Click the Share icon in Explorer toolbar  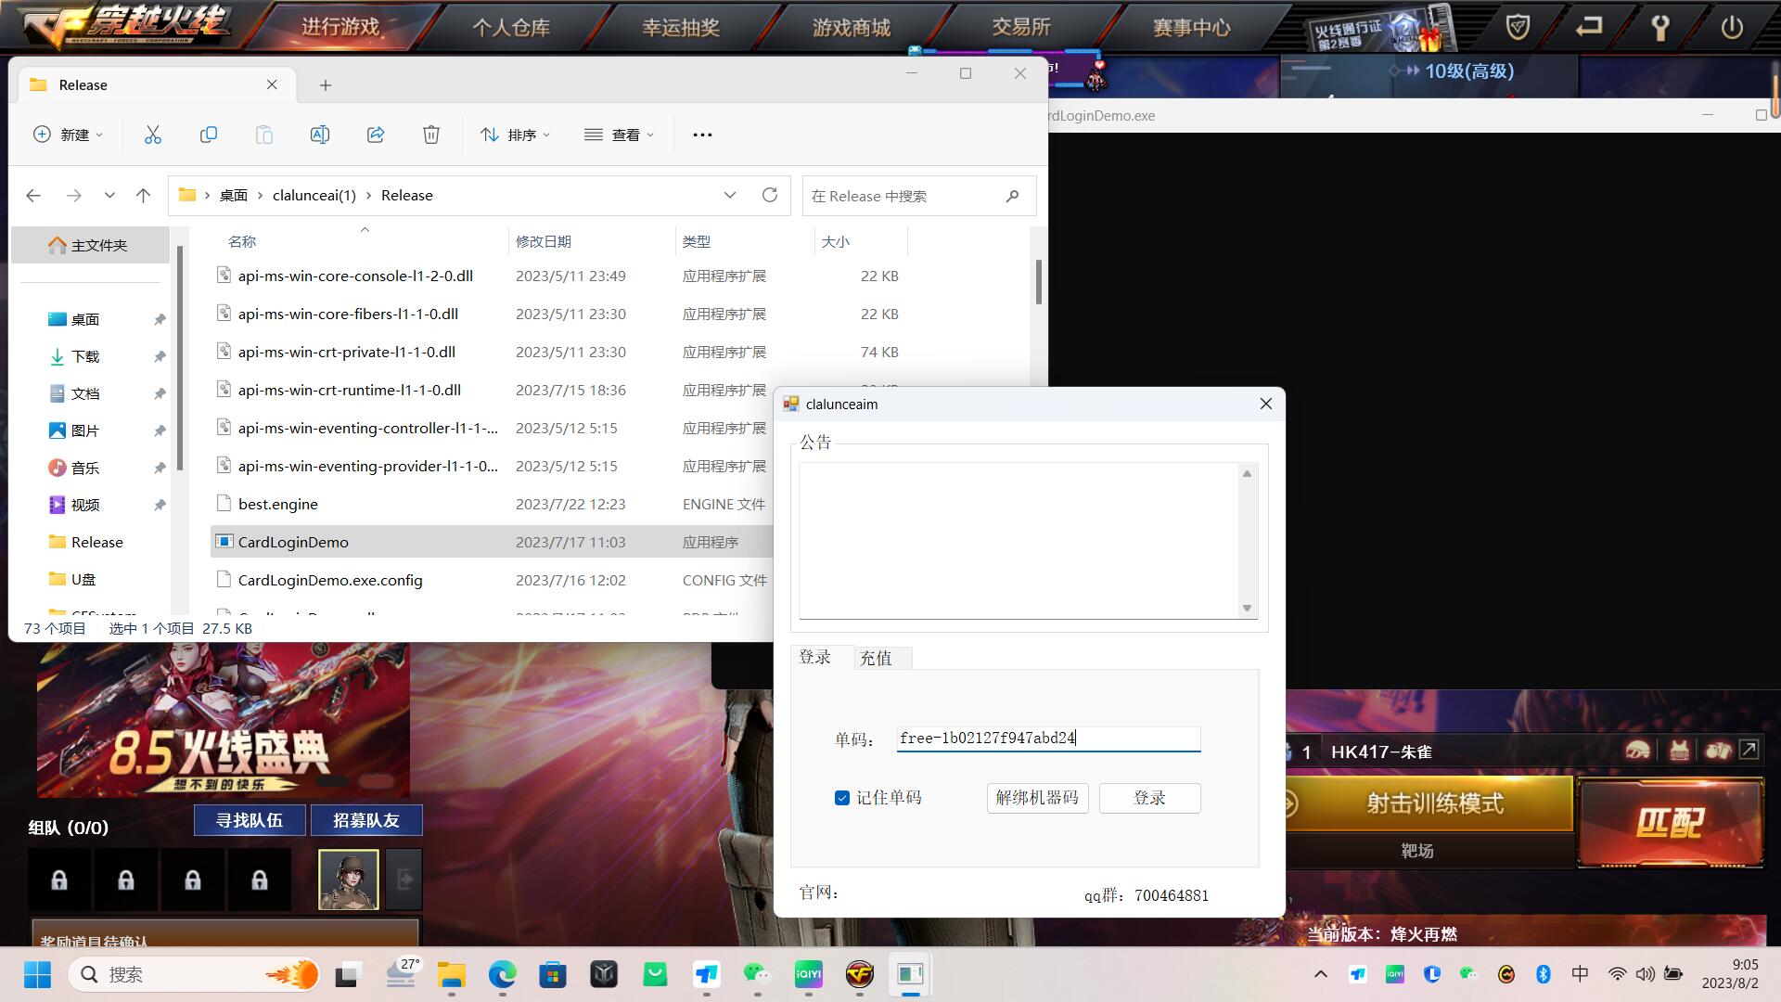(376, 135)
